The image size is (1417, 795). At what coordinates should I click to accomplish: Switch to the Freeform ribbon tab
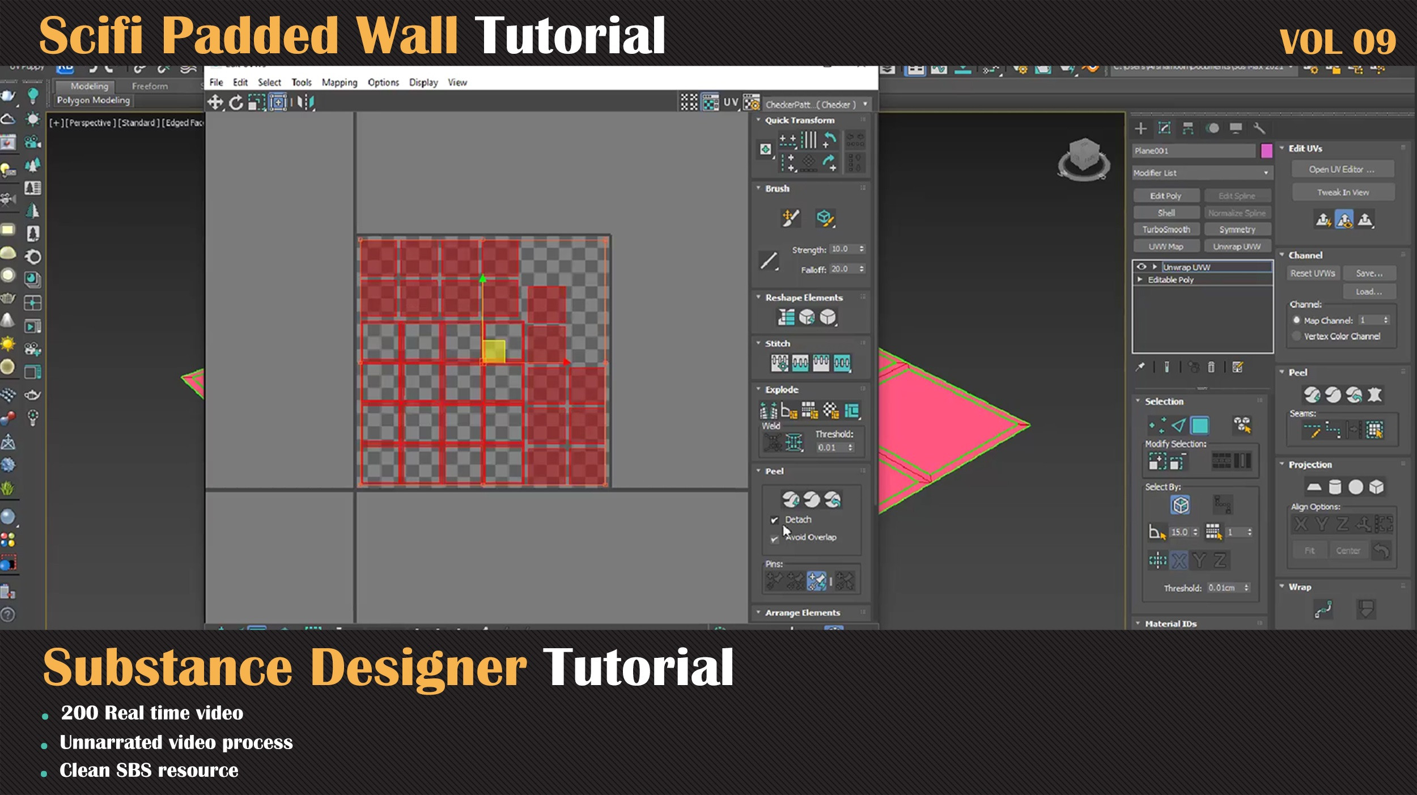(150, 86)
